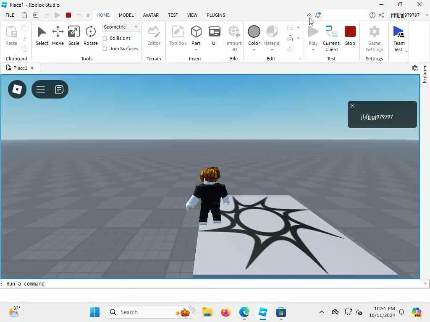Switch to the AVATAR tab
The width and height of the screenshot is (430, 322).
tap(151, 15)
